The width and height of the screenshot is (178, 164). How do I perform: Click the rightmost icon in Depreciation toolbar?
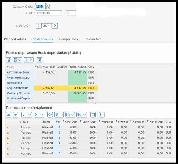[x=102, y=115]
